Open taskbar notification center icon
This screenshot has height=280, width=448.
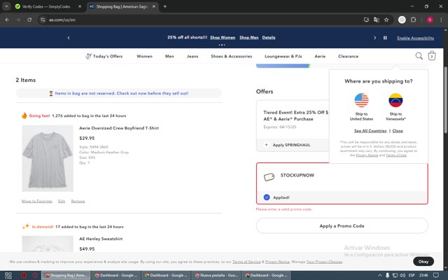click(x=436, y=275)
